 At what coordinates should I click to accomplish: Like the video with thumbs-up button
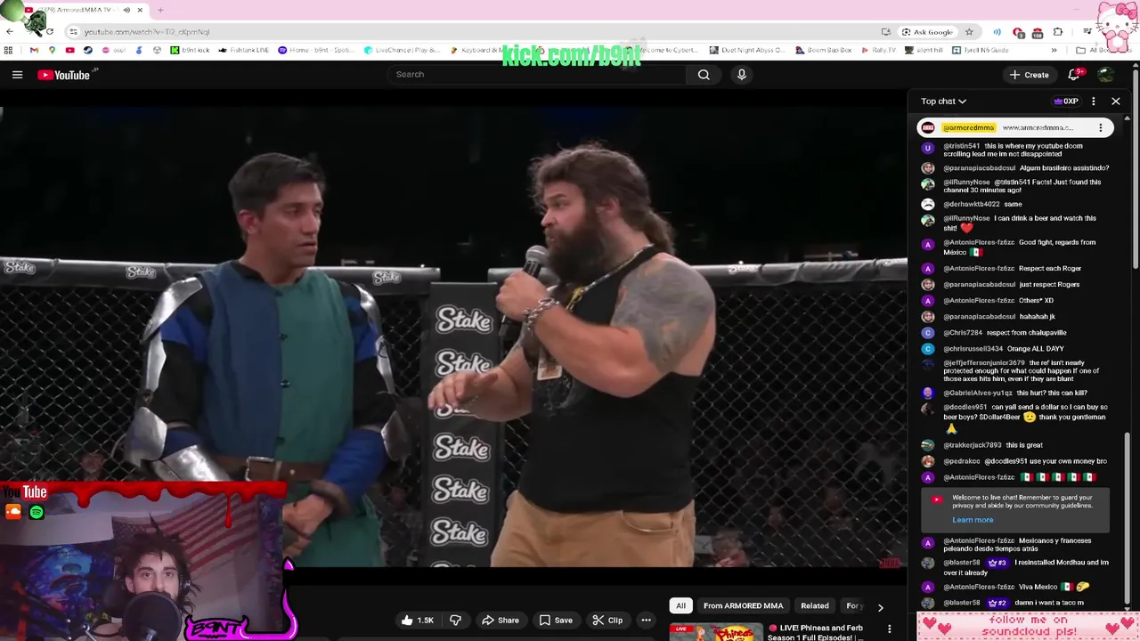point(417,621)
